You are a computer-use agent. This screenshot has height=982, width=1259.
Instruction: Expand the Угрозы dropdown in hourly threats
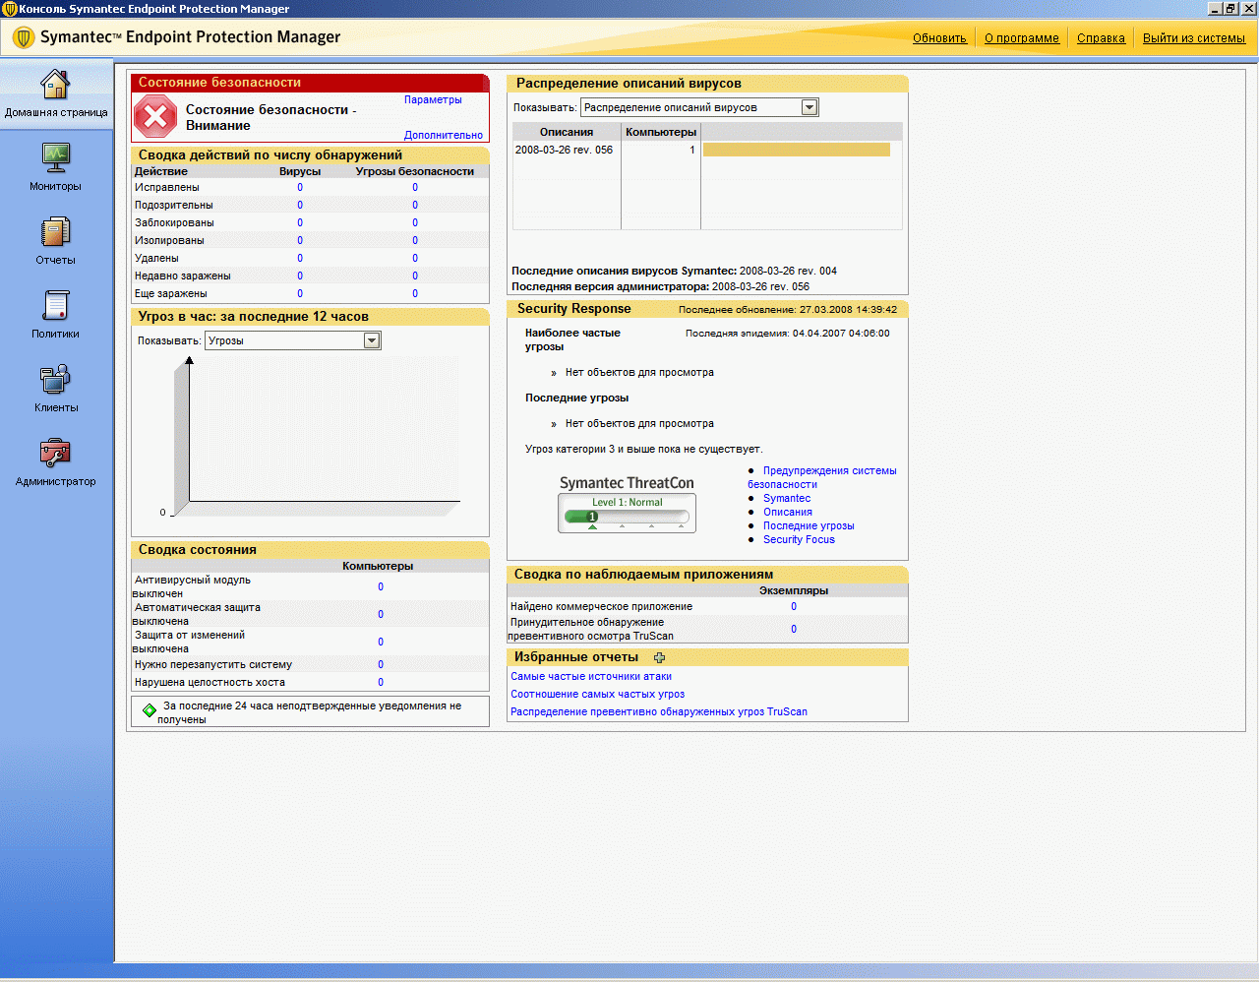(292, 340)
